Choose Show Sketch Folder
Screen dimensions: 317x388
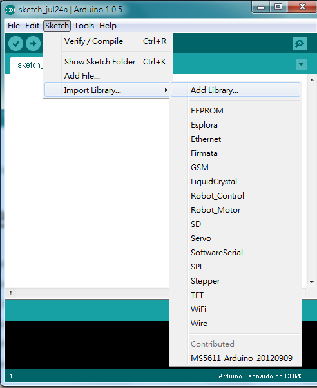coord(108,62)
